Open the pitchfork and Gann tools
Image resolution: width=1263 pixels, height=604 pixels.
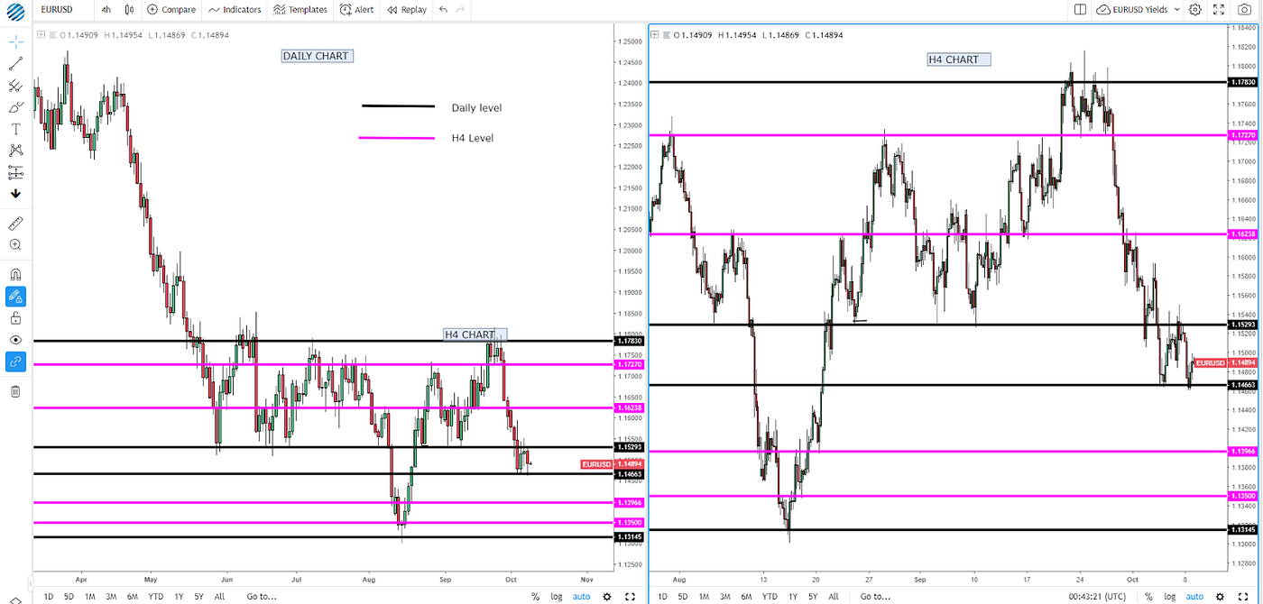click(15, 86)
